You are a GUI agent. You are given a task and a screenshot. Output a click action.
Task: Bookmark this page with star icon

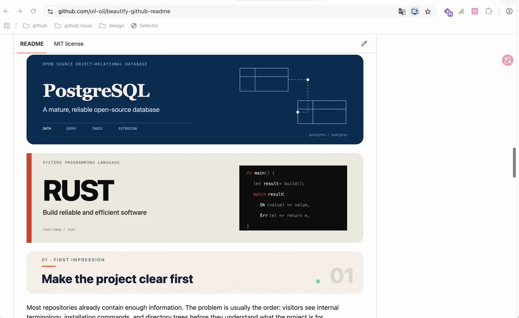[428, 12]
